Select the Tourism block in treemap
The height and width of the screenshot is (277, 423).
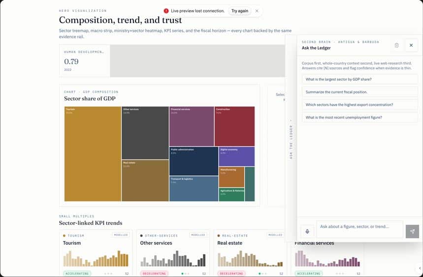(93, 154)
